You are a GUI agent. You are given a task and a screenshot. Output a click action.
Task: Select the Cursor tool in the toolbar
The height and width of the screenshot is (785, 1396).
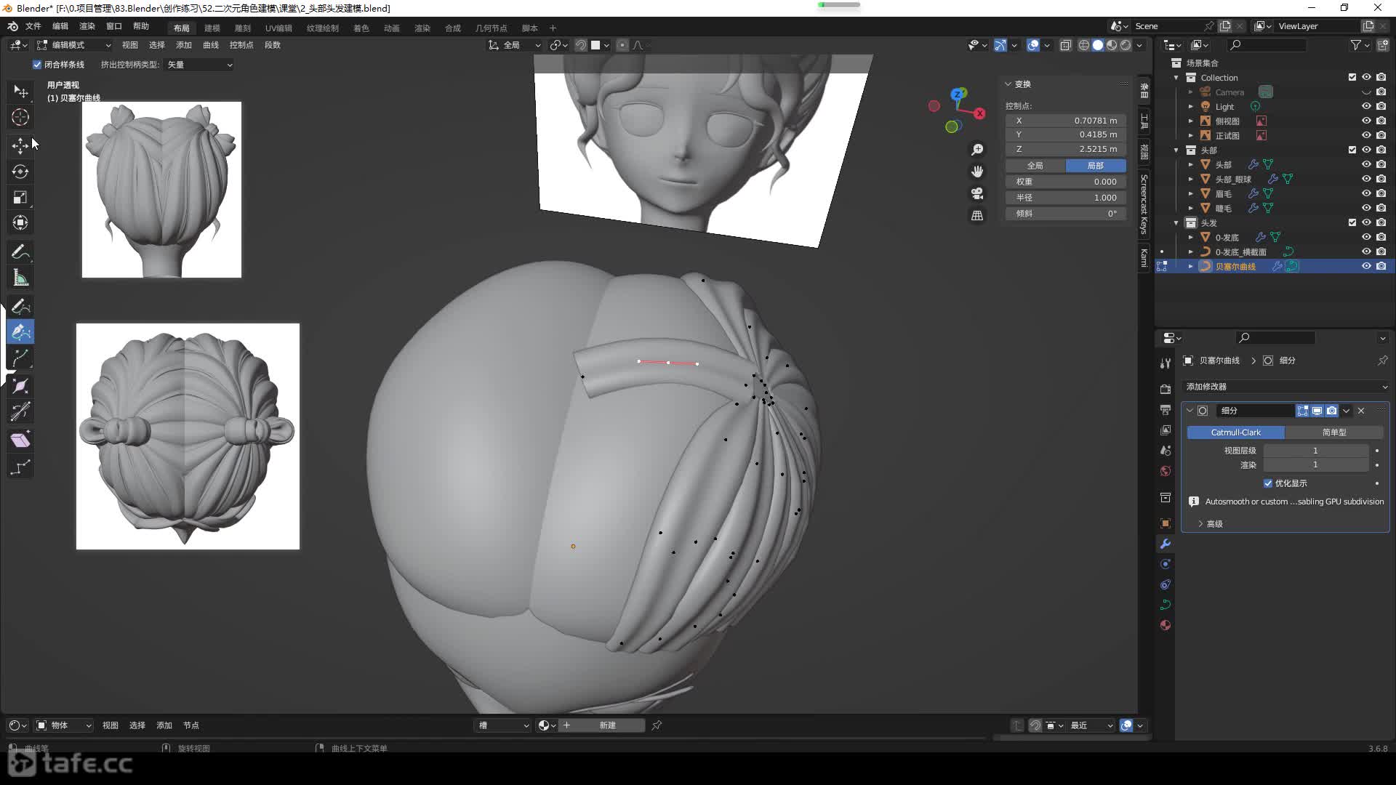pos(20,117)
